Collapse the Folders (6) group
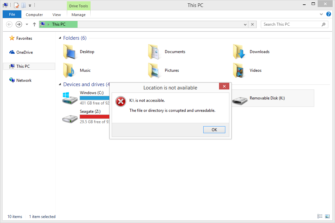This screenshot has height=223, width=335. [60, 38]
